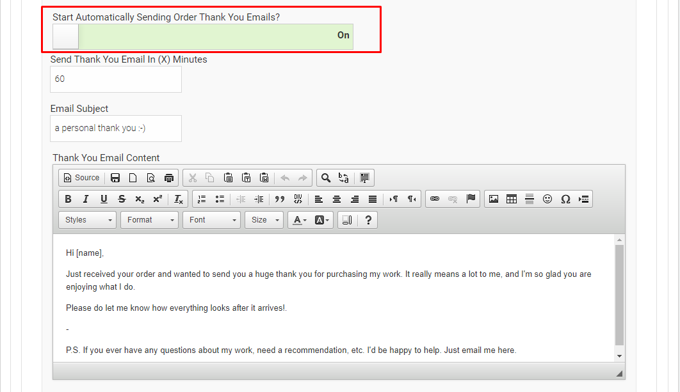Insert a smiley emoticon
Screen dimensions: 680x392
[547, 198]
